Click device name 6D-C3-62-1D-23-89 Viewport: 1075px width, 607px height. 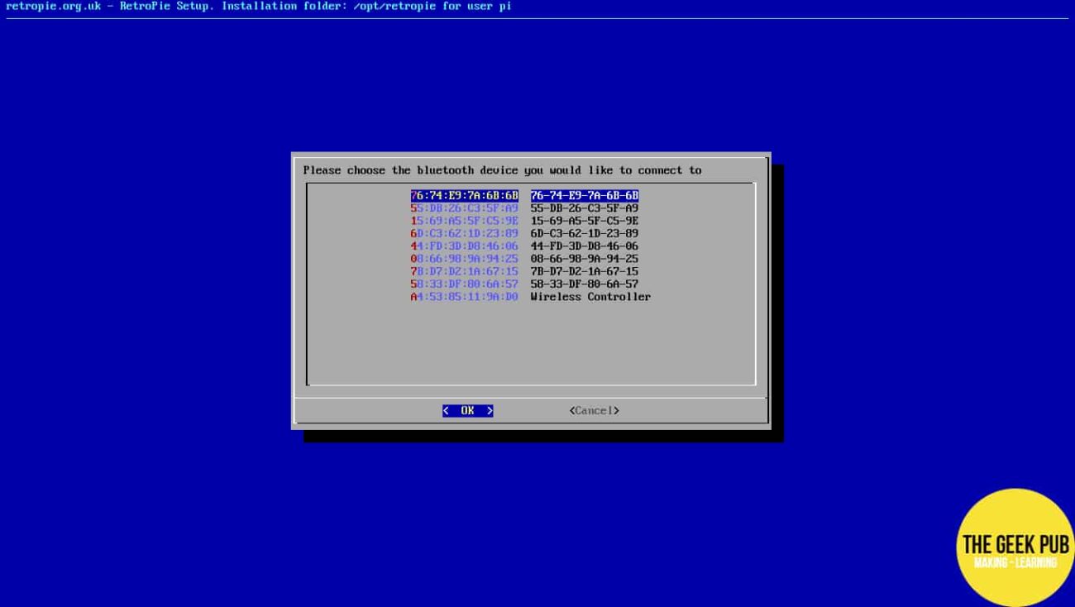click(584, 233)
